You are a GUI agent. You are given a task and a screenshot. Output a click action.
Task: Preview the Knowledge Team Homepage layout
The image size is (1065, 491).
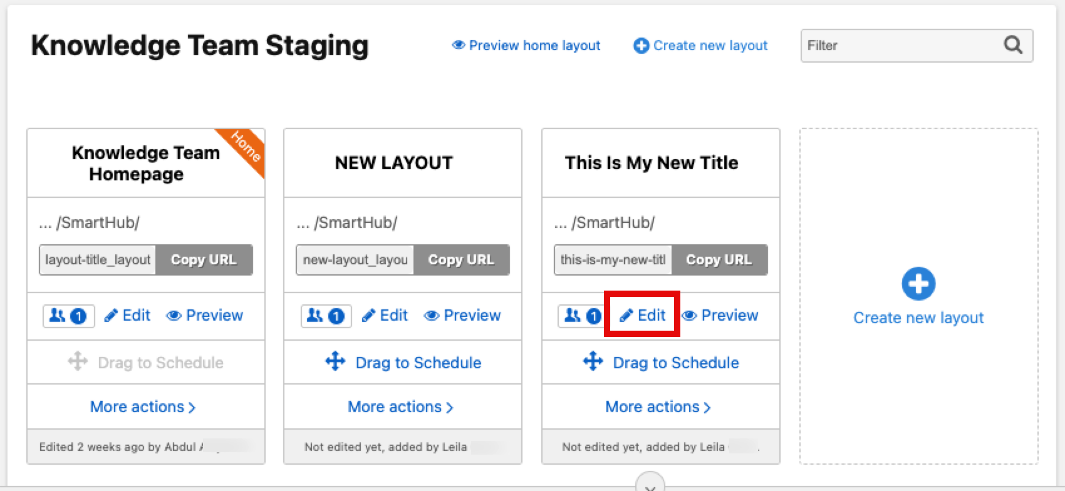click(205, 316)
